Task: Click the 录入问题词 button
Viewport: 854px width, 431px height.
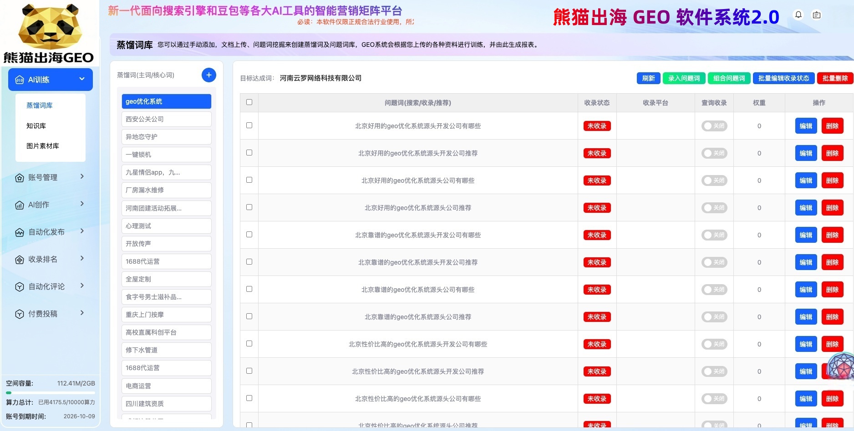Action: [x=684, y=78]
